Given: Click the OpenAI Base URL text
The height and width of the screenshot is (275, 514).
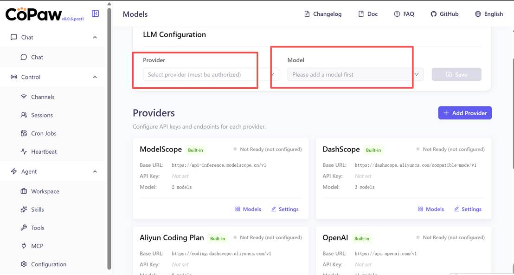Looking at the screenshot, I should (385, 253).
